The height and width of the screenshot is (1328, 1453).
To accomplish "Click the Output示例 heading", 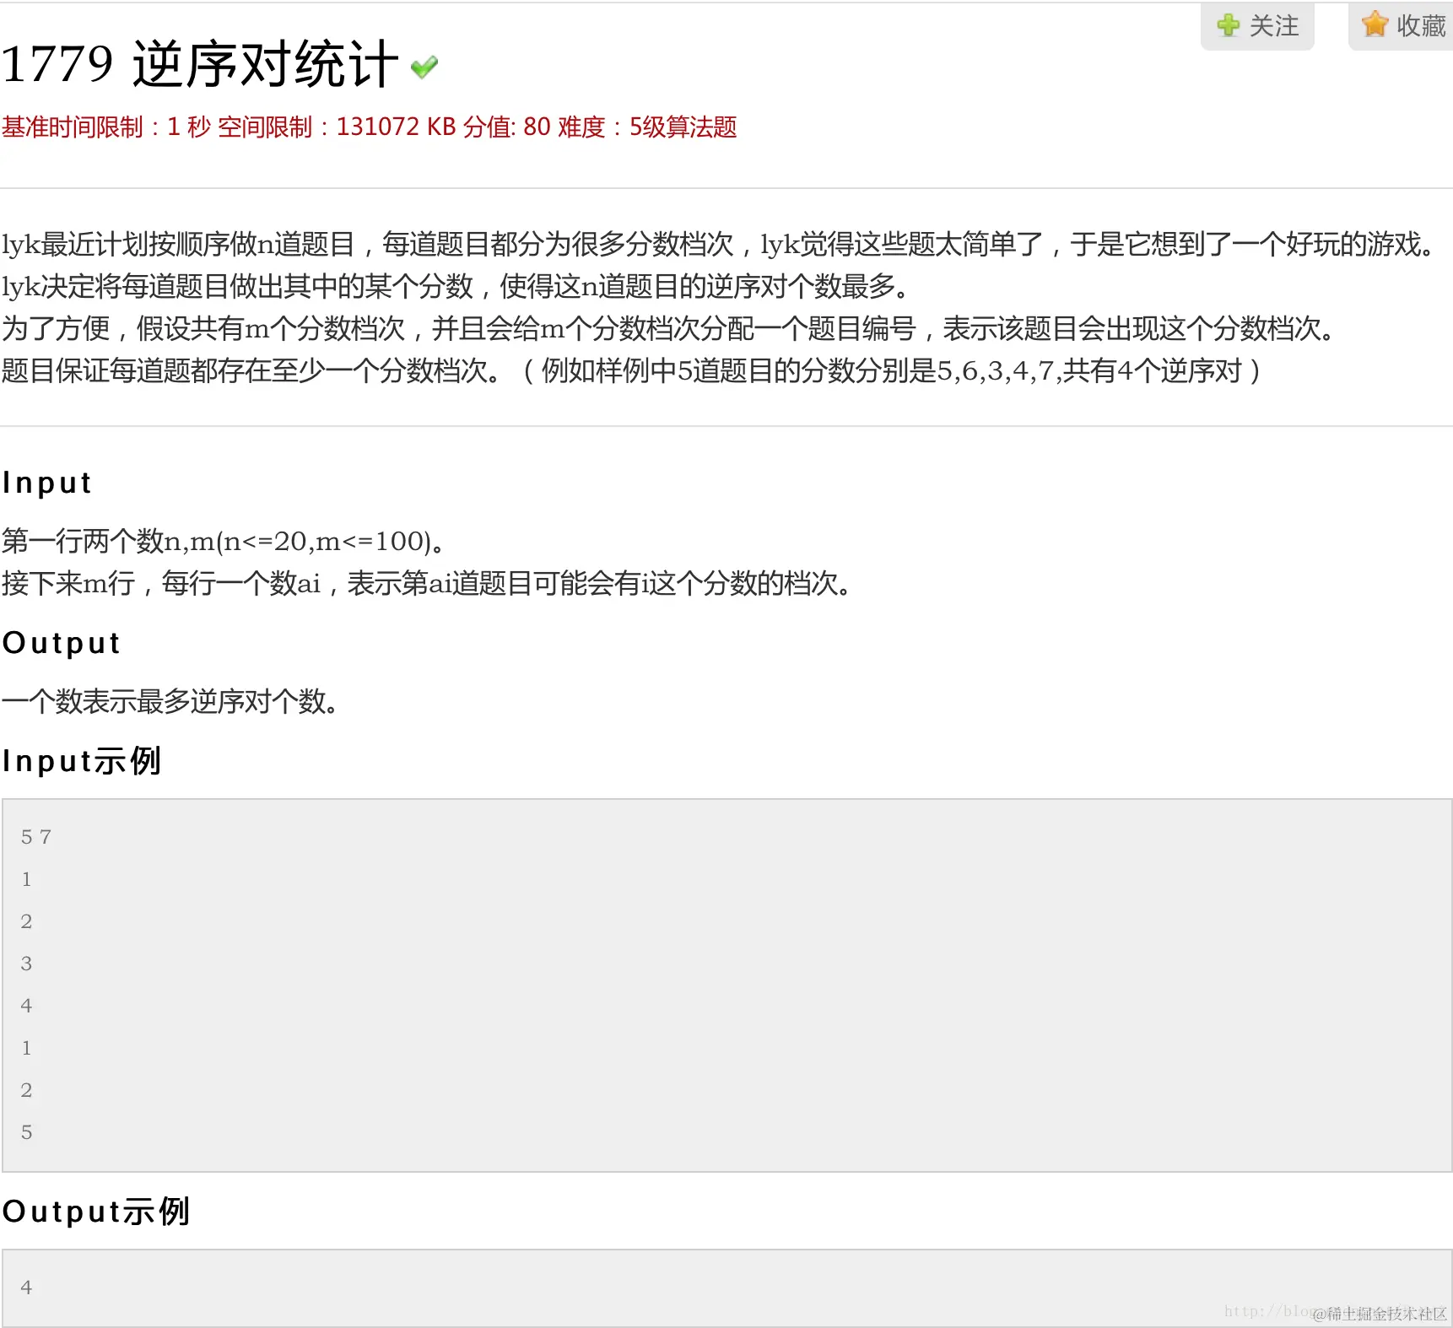I will pyautogui.click(x=95, y=1212).
